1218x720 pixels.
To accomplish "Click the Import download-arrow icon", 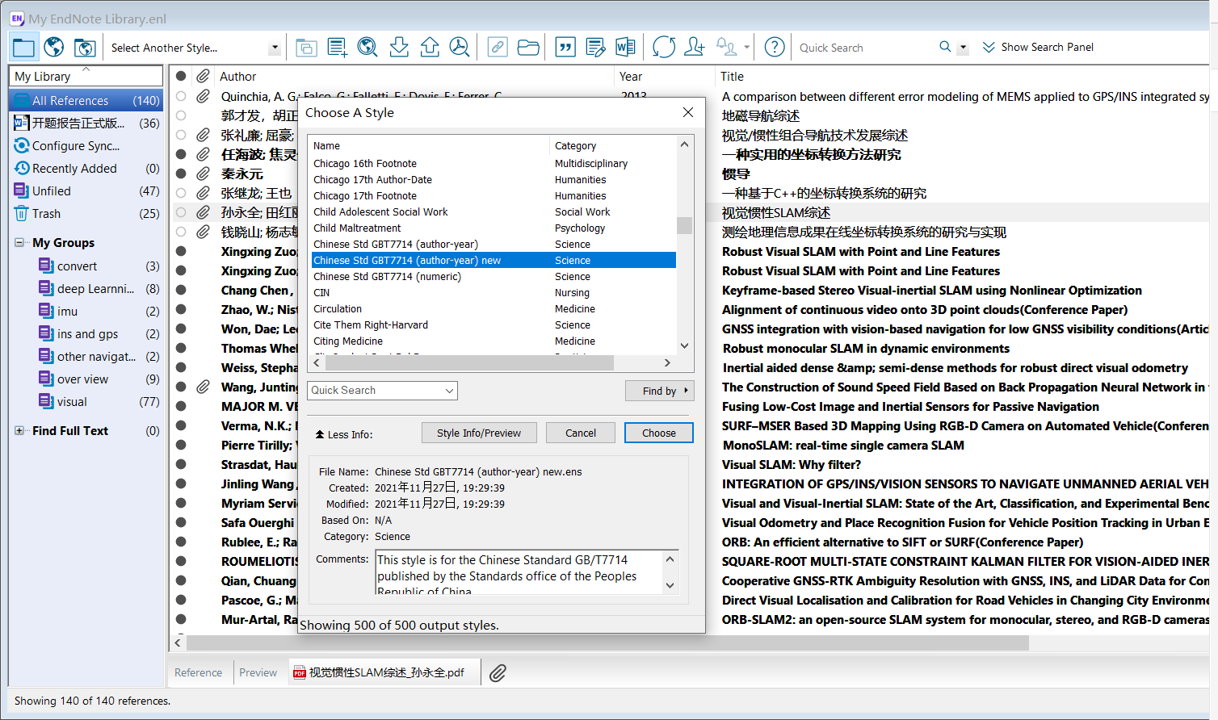I will tap(399, 48).
